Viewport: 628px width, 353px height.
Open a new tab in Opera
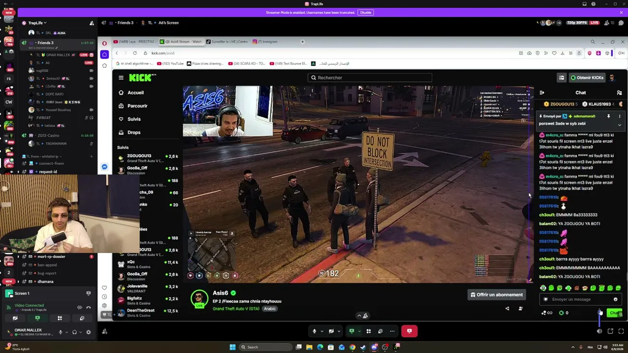[x=302, y=42]
